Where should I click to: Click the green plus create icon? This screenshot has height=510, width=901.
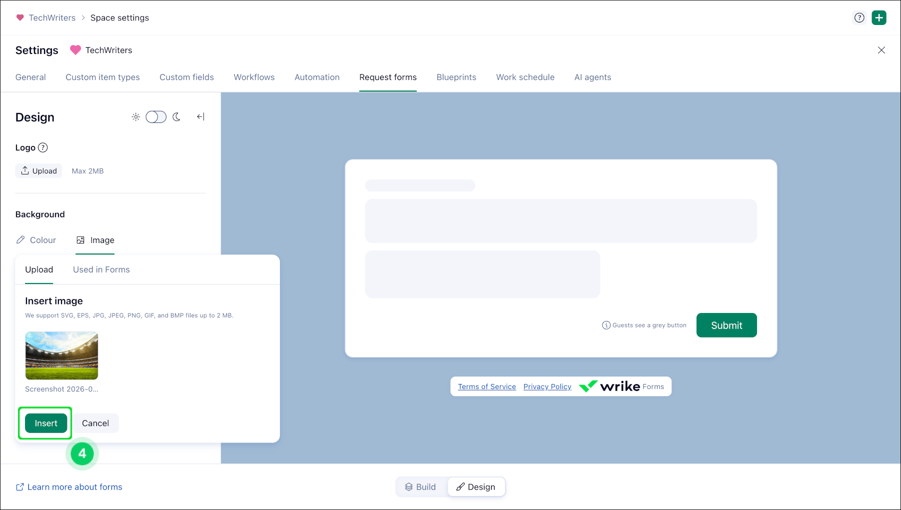(879, 17)
